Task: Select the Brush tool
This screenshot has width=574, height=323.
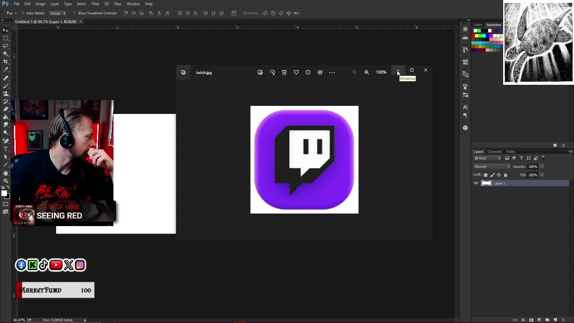Action: coord(6,86)
